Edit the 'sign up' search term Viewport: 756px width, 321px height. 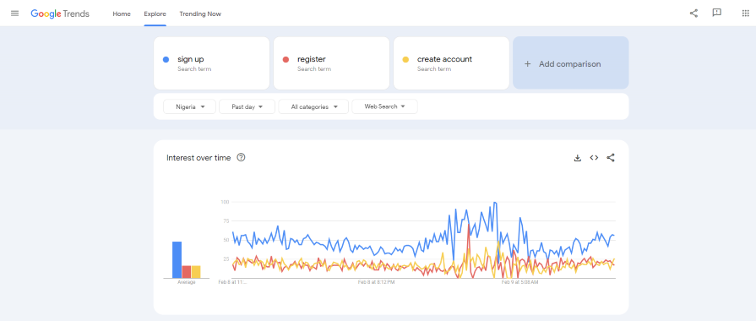(x=212, y=63)
